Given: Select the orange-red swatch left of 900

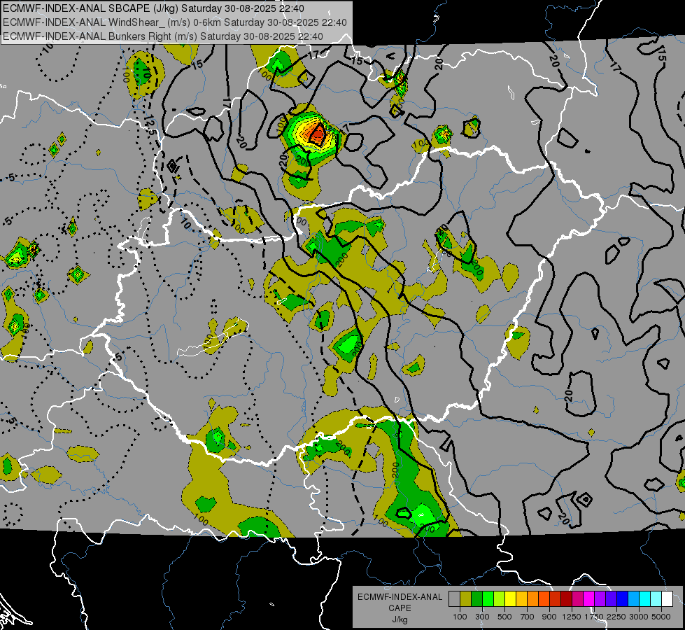Looking at the screenshot, I should tap(544, 598).
